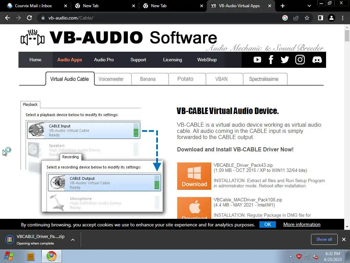Reload the vb-audio.com page
The image size is (350, 263).
(x=29, y=18)
